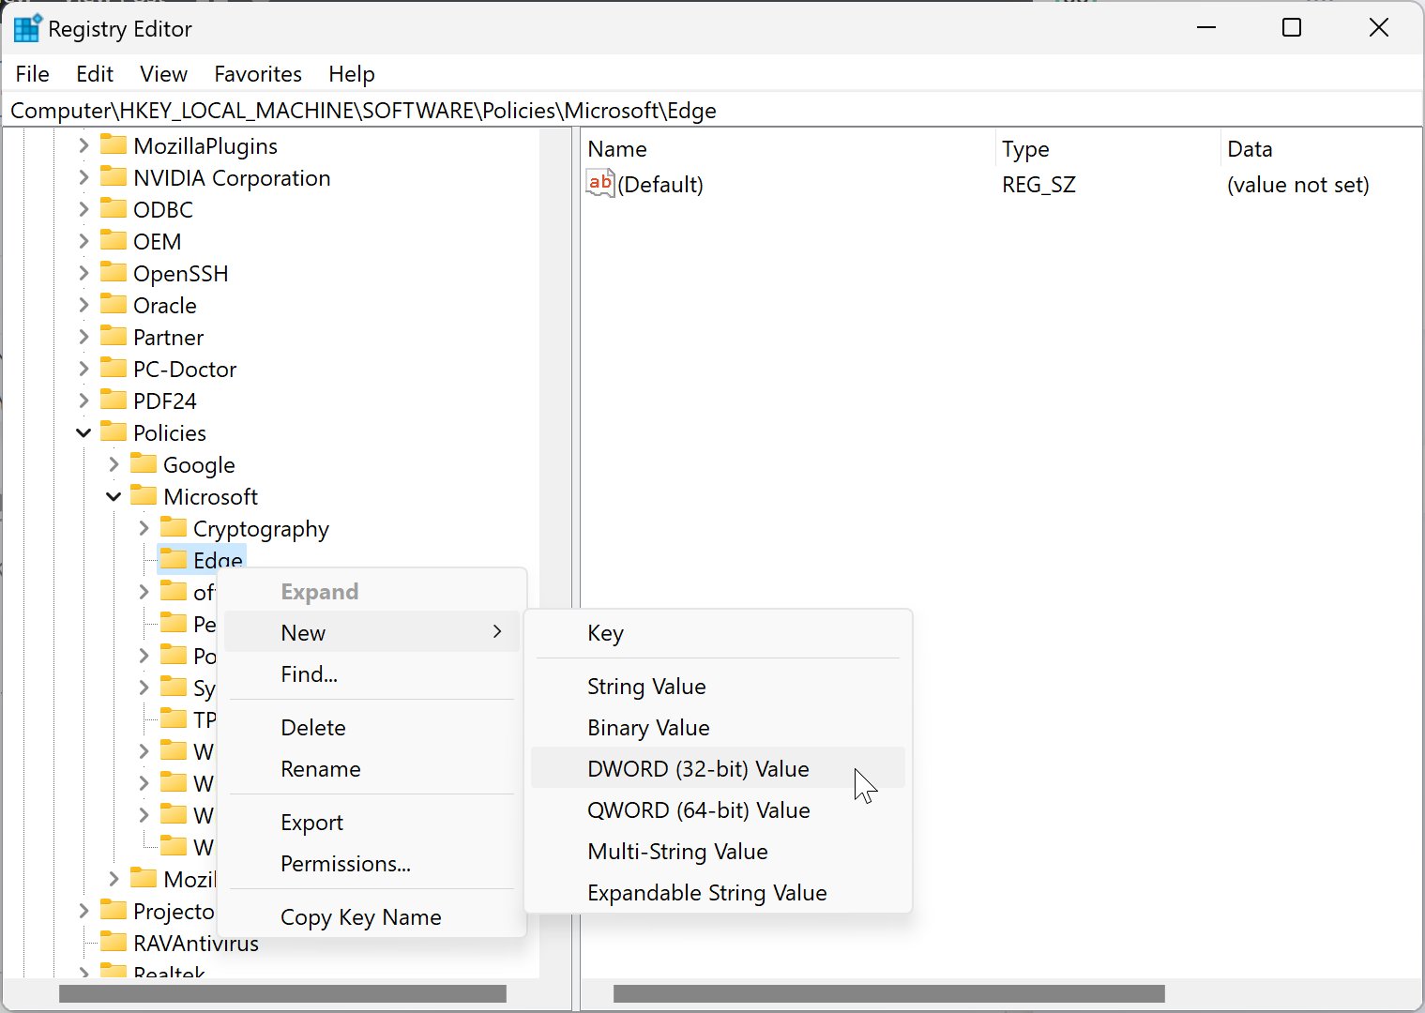Create a new Key from the submenu

tap(718, 633)
